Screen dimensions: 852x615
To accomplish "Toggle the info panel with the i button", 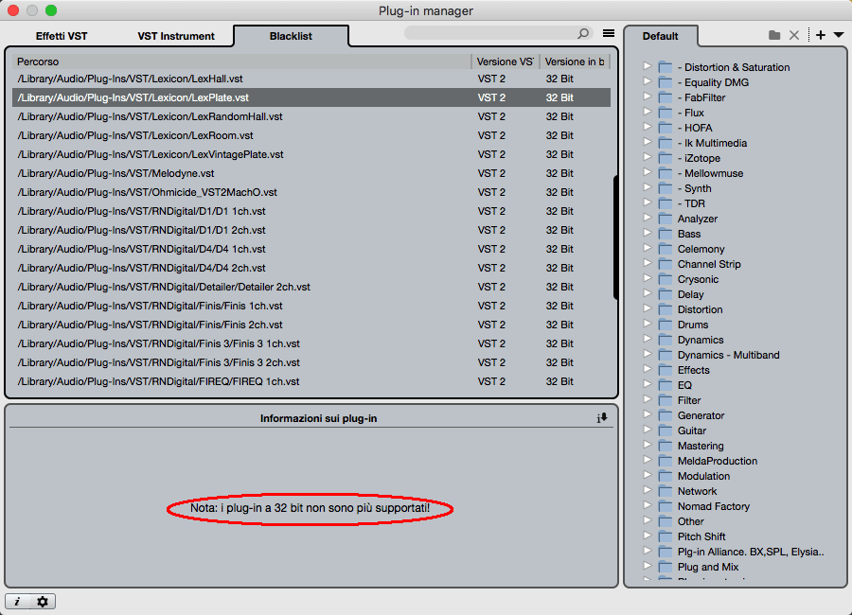I will tap(17, 602).
